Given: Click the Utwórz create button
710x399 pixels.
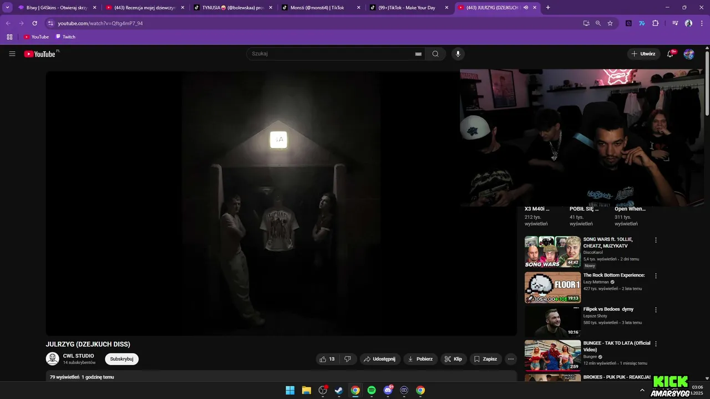Looking at the screenshot, I should [x=643, y=54].
